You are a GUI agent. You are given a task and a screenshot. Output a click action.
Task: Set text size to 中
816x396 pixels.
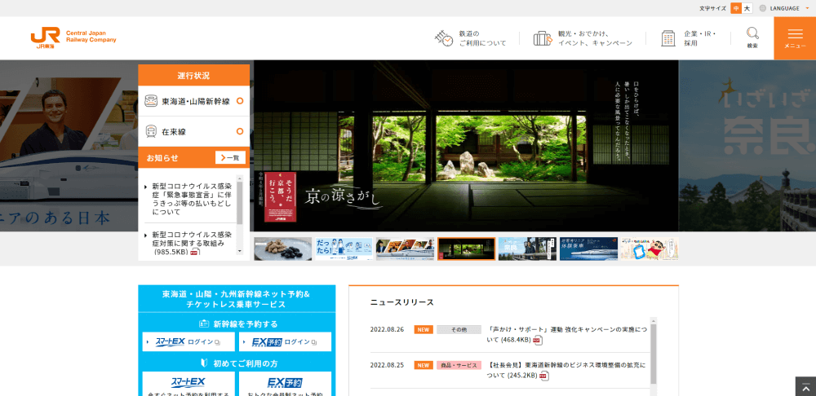[736, 8]
